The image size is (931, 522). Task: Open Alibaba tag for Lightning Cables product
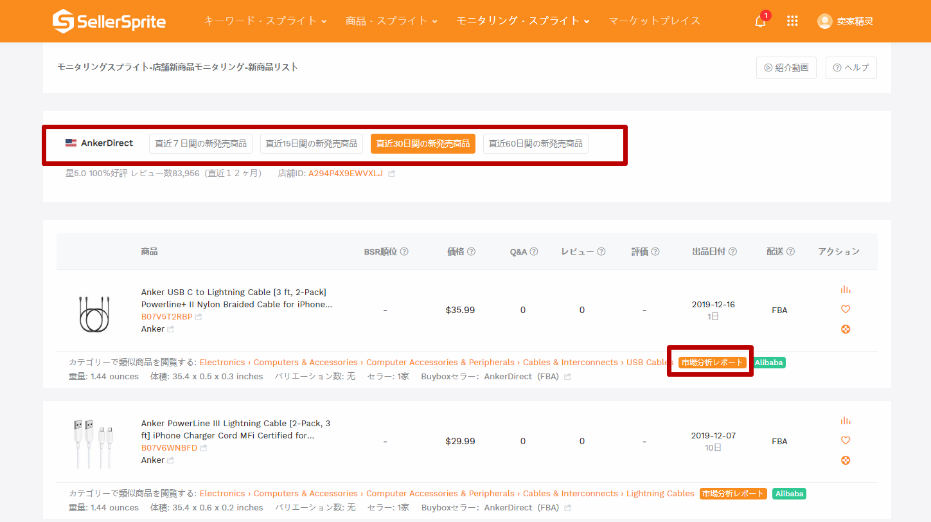[x=789, y=494]
